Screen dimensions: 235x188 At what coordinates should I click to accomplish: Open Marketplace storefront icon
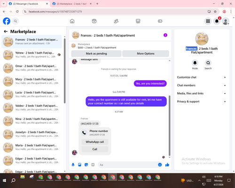pos(138,21)
